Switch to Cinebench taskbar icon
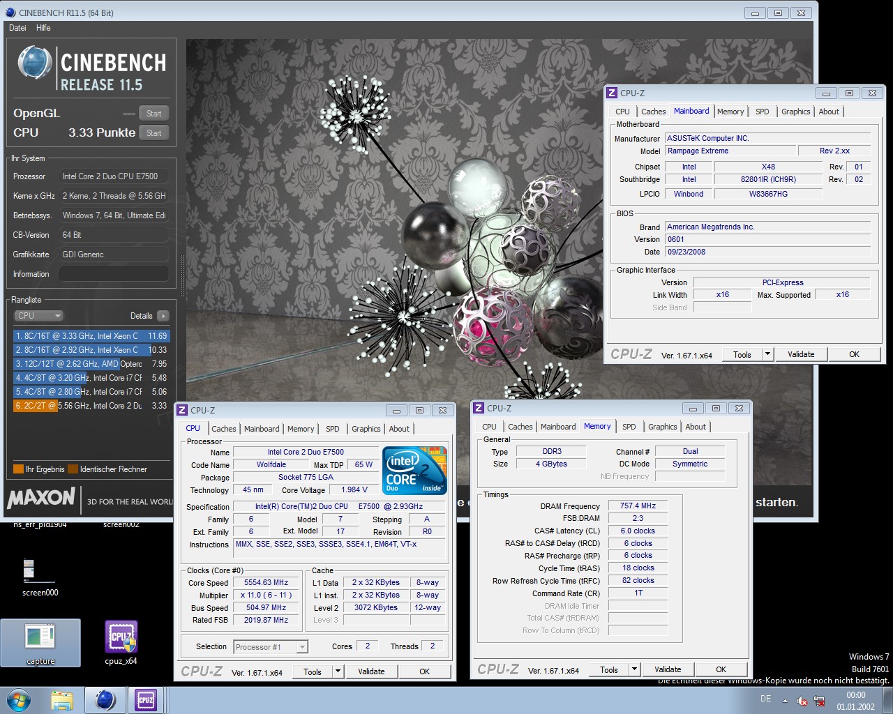This screenshot has height=714, width=893. [x=105, y=700]
